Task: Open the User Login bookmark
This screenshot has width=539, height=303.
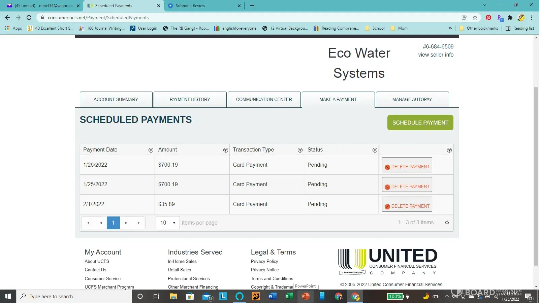Action: [144, 28]
